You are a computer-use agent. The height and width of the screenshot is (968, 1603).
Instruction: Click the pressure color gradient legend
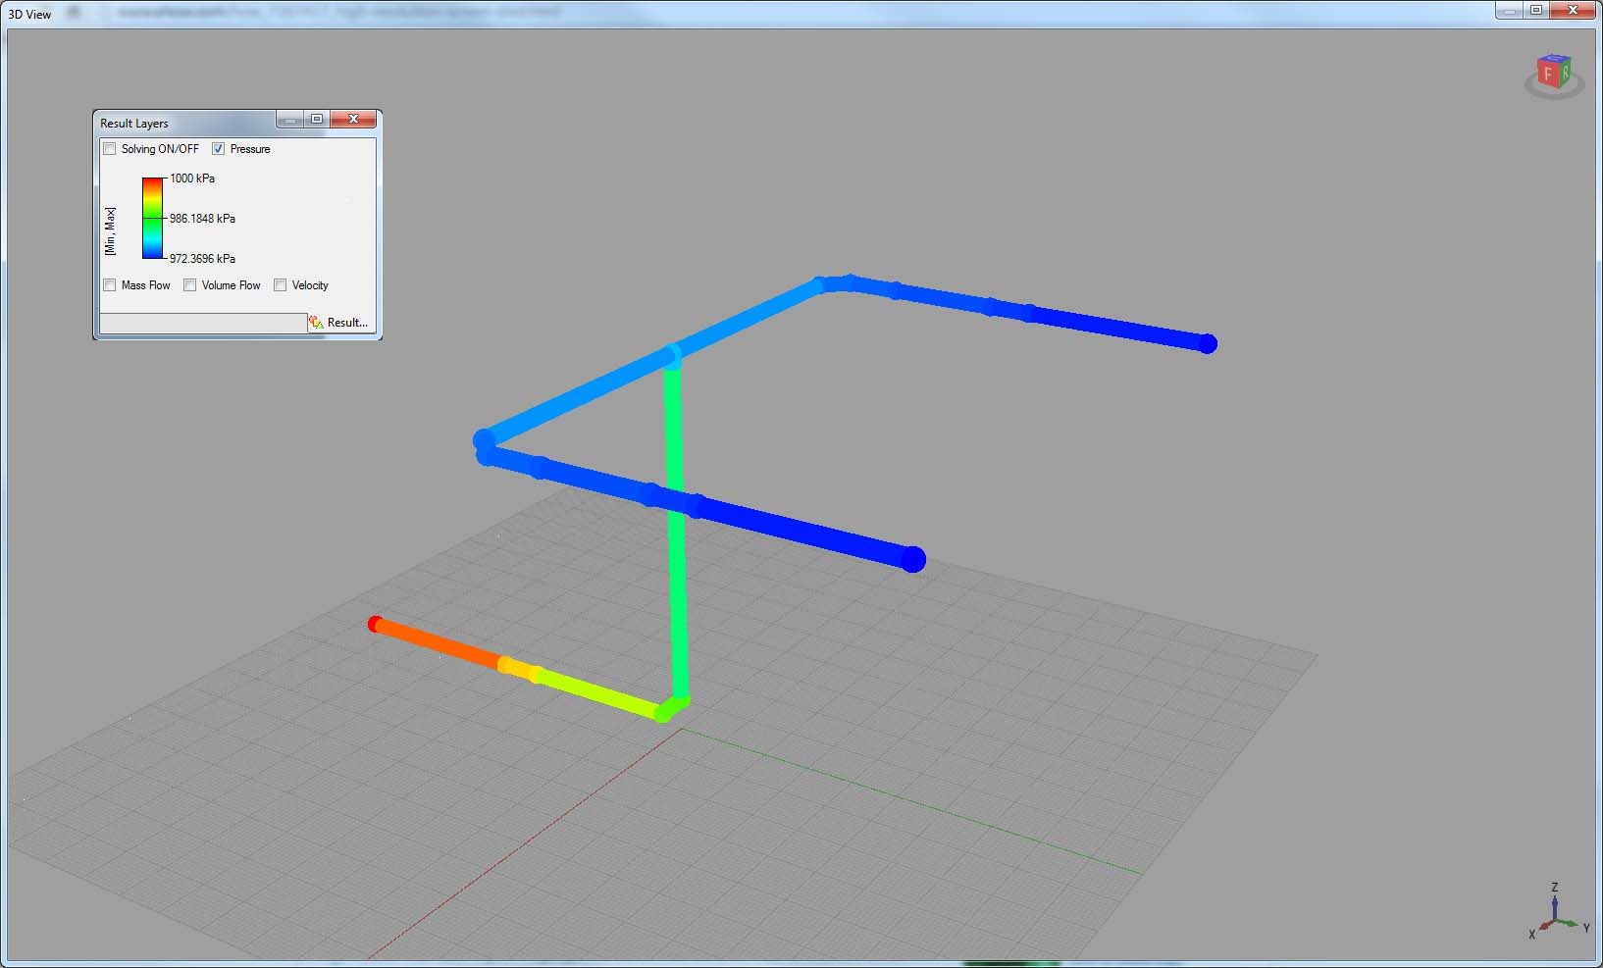tap(152, 218)
